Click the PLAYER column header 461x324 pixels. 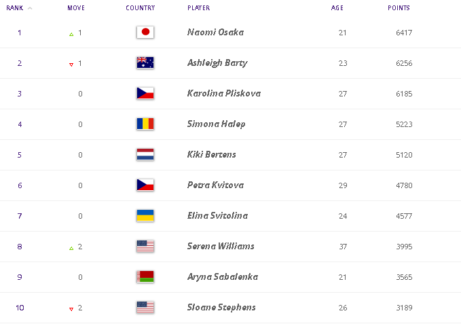point(199,8)
